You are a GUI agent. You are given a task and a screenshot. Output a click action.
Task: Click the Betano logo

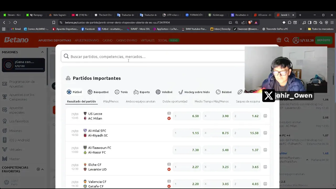[x=16, y=40]
